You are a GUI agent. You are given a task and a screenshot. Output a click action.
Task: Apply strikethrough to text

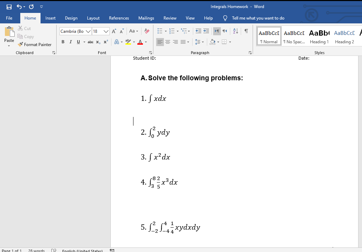(x=90, y=42)
